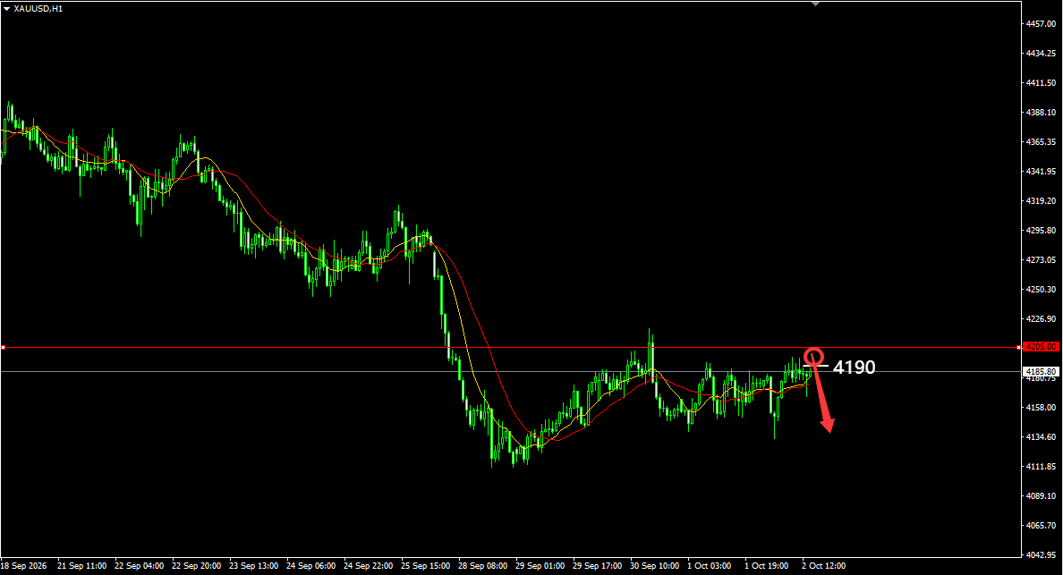Screen dimensions: 1063x575
Task: Click the 4365.35 price scale value
Action: click(x=1041, y=142)
